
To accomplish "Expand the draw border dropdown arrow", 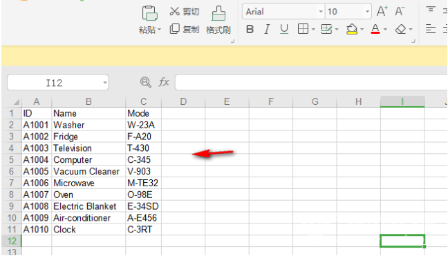I will (337, 30).
